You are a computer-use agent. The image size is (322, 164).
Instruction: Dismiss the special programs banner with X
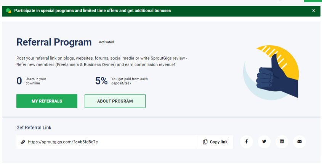[x=313, y=10]
